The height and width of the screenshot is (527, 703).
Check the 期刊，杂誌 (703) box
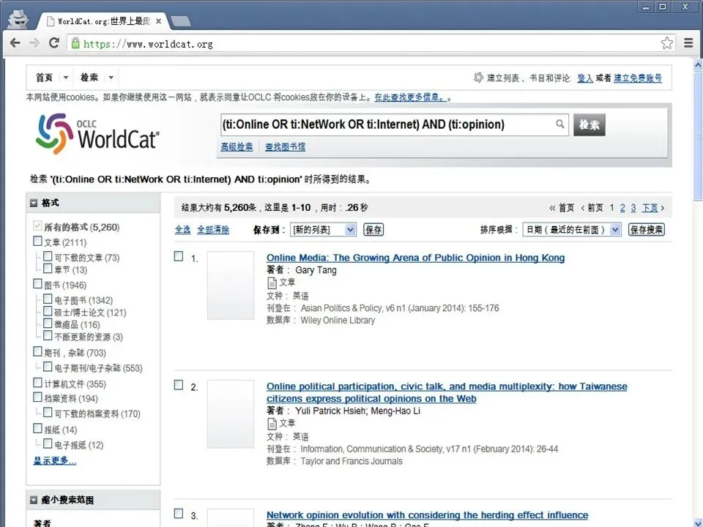click(37, 352)
